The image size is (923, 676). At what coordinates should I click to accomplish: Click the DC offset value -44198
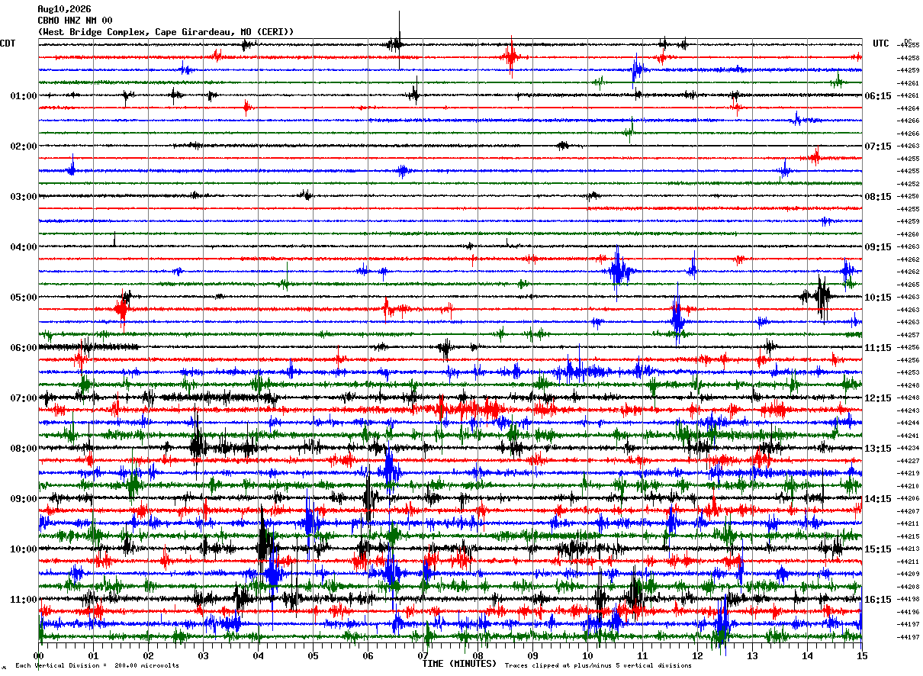pos(908,599)
